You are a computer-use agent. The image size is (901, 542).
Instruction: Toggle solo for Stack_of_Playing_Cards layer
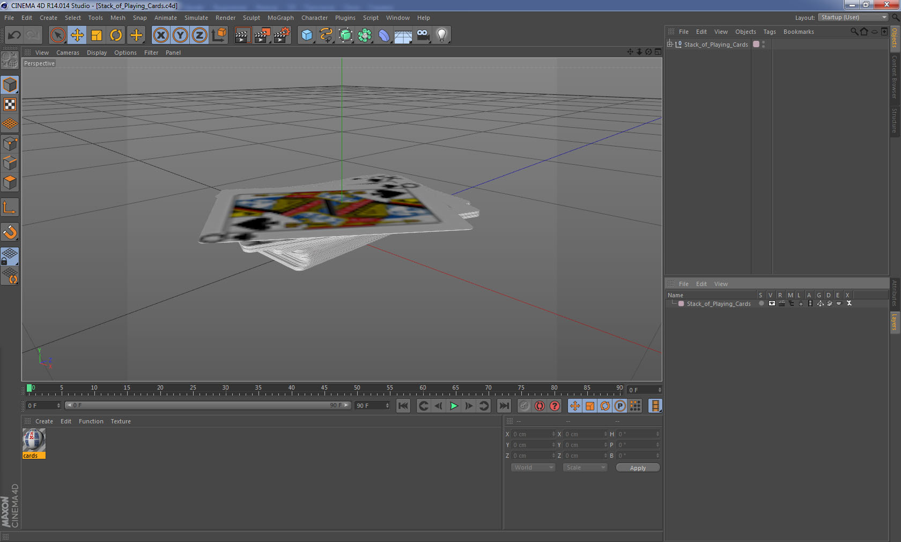click(x=761, y=303)
